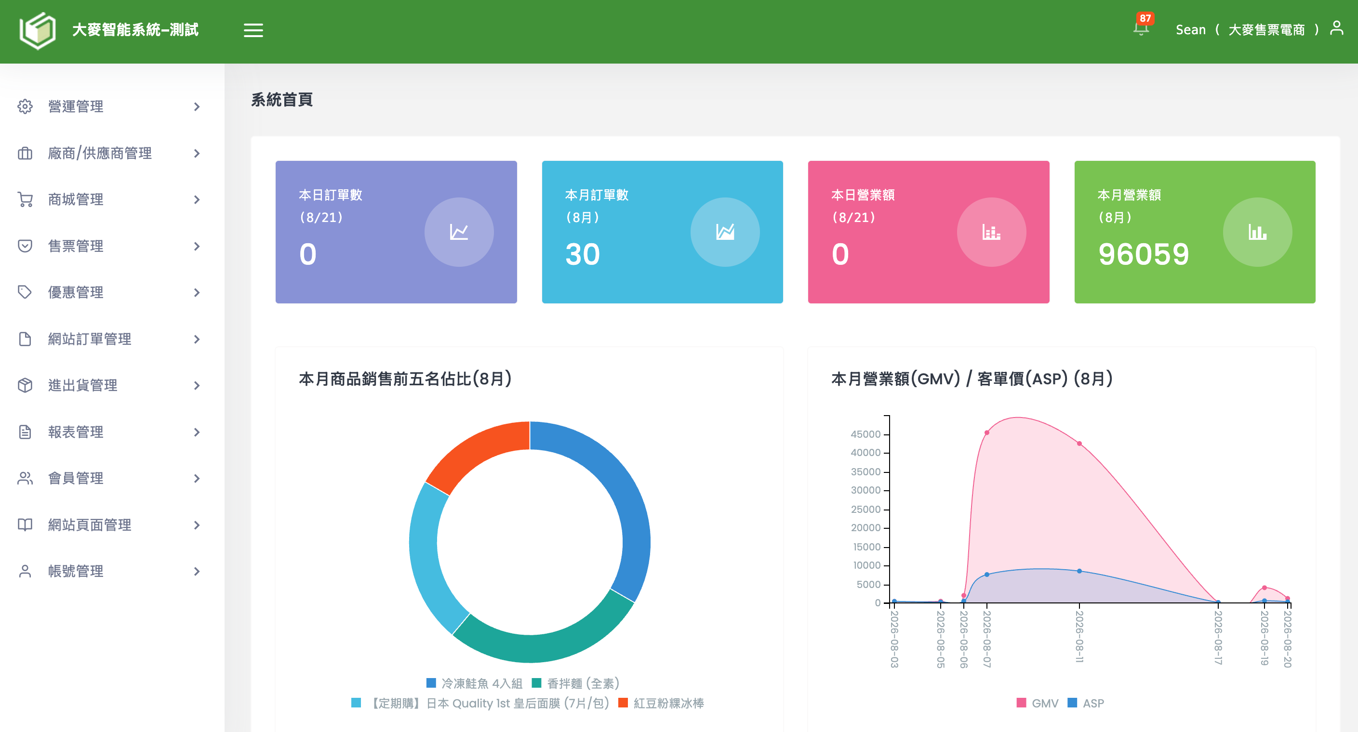Click the user profile icon
This screenshot has height=732, width=1358.
tap(1337, 28)
